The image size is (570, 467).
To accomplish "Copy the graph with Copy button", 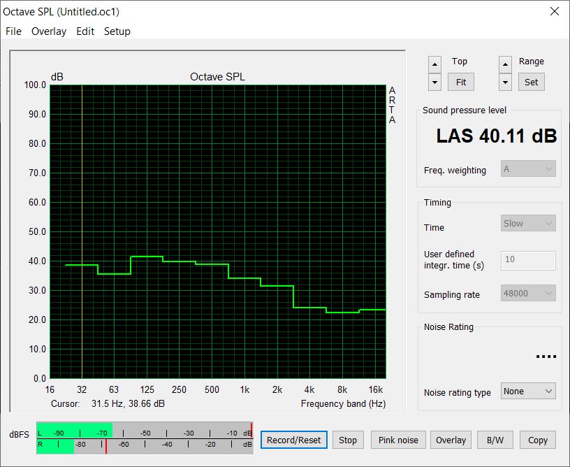I will tap(538, 440).
